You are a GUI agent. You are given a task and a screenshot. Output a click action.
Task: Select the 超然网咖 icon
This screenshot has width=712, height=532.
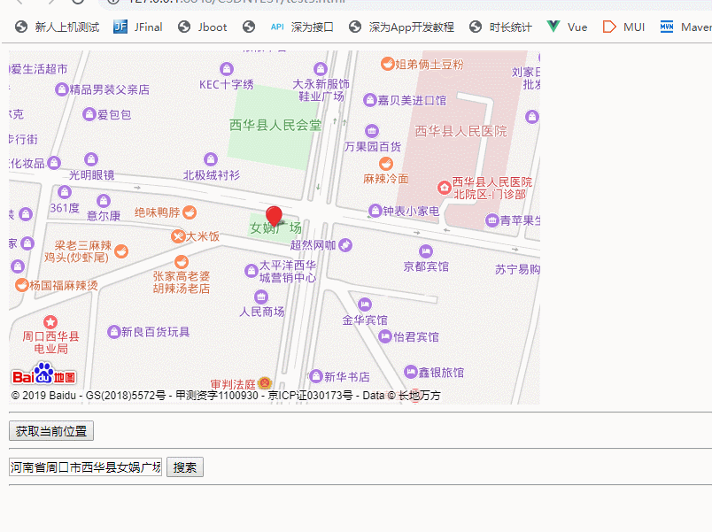tap(345, 245)
